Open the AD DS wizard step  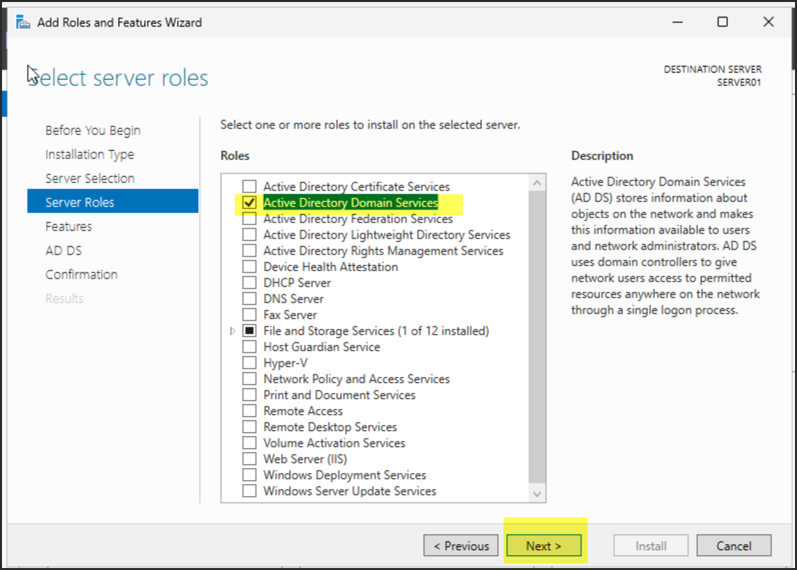63,250
